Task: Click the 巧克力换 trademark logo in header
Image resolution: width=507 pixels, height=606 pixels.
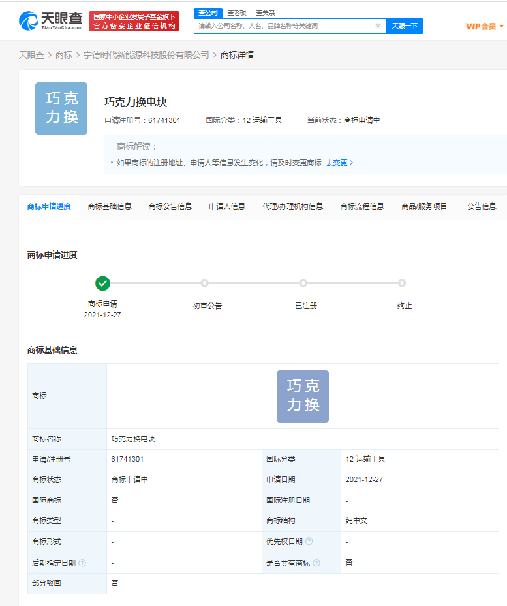Action: coord(61,108)
